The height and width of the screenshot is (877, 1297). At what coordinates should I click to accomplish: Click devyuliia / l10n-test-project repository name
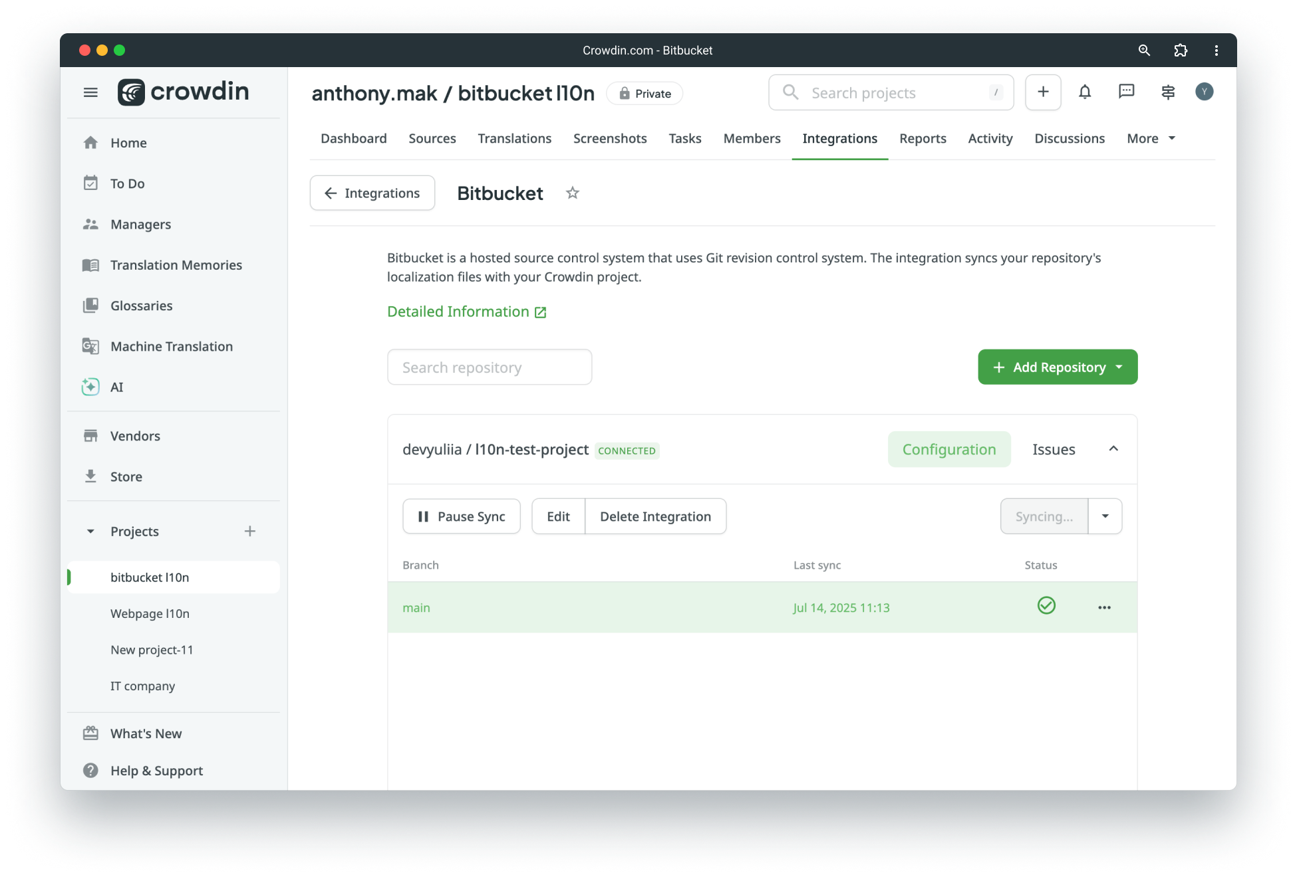496,449
